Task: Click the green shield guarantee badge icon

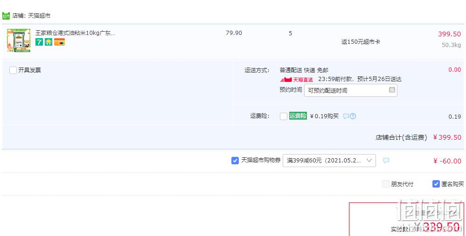Action: click(49, 42)
